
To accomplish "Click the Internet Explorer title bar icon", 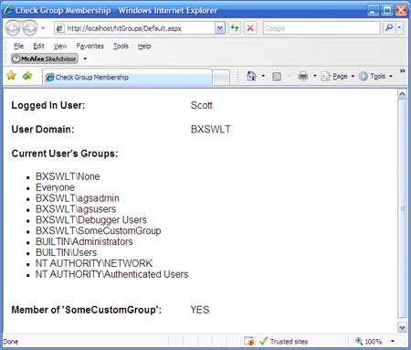I will click(8, 10).
